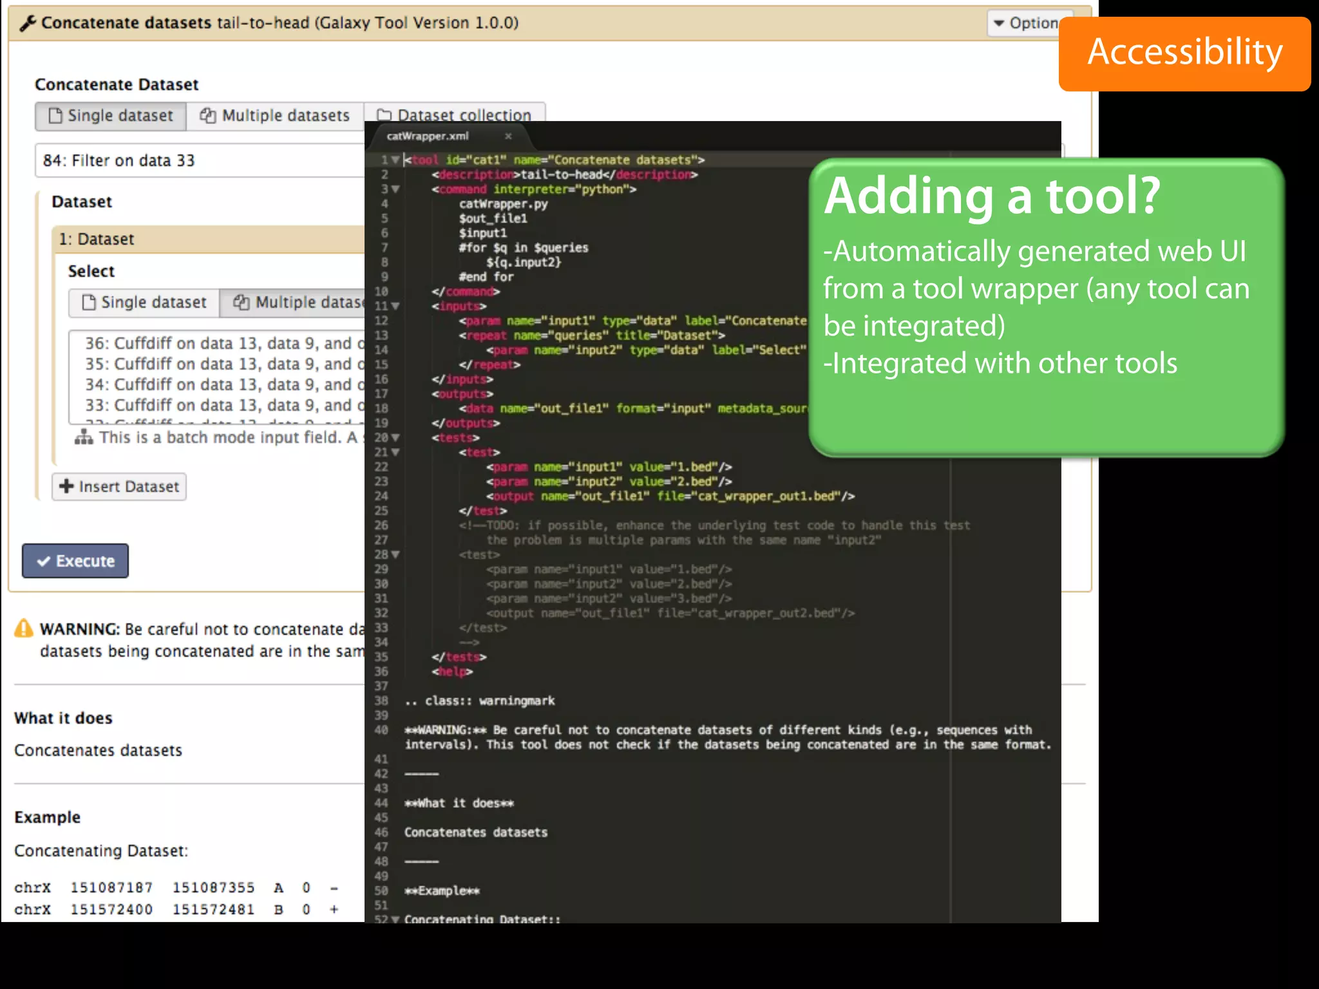Select '35: Cuffdiff on data 13' list row

click(225, 364)
